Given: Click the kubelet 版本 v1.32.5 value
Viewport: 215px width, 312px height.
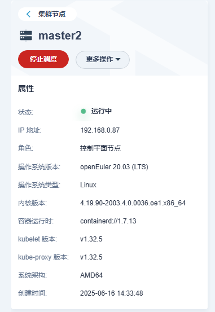Looking at the screenshot, I should [x=91, y=239].
